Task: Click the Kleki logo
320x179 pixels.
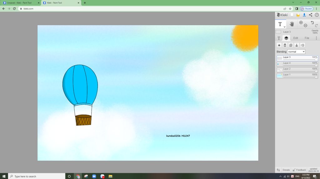Action: coord(282,15)
